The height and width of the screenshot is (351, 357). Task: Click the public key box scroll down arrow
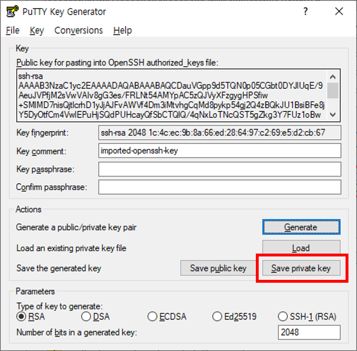pyautogui.click(x=333, y=115)
